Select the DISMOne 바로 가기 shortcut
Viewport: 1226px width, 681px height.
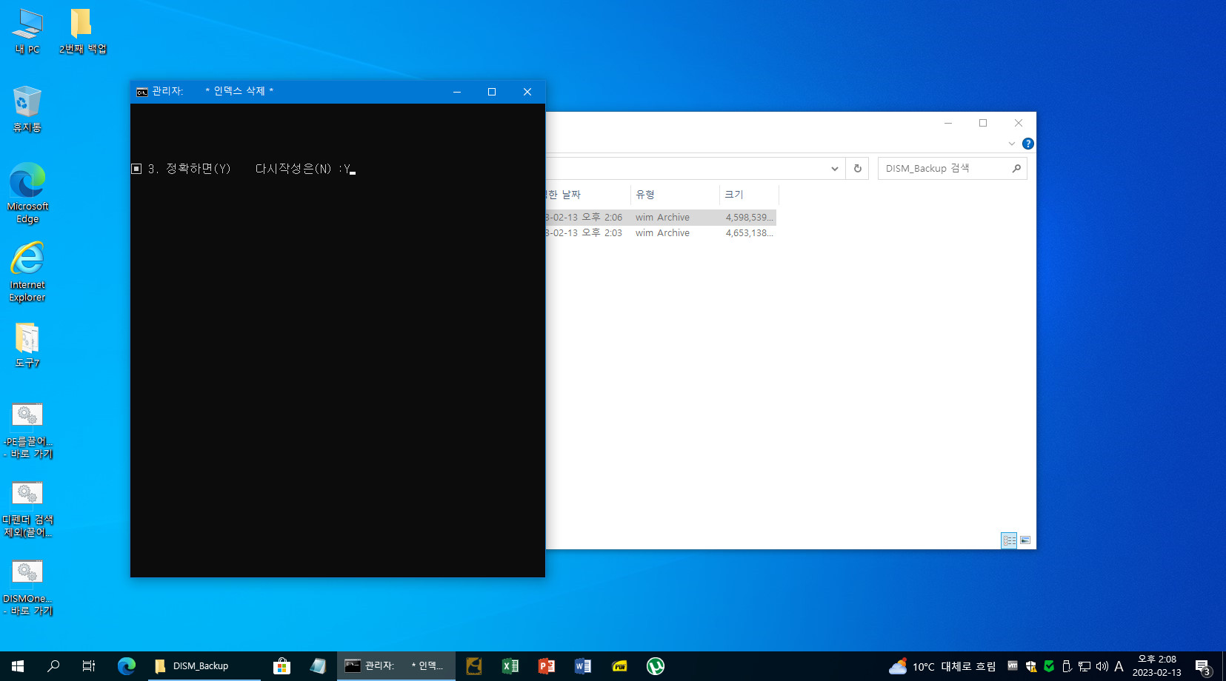pos(27,588)
